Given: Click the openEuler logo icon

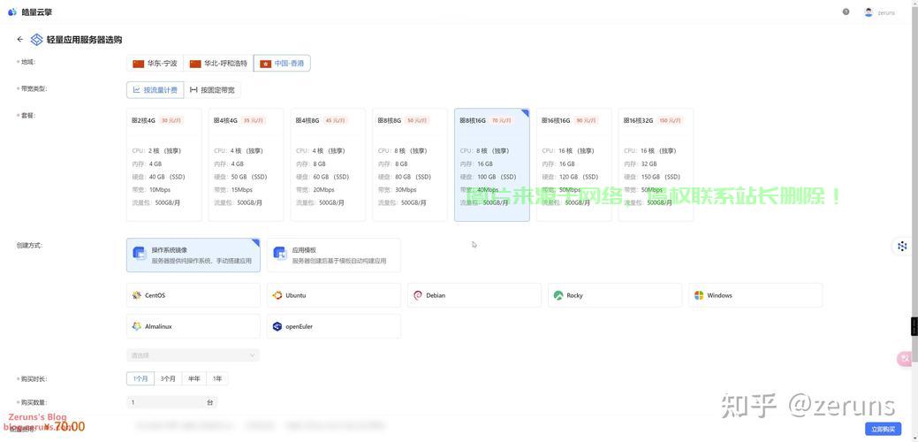Looking at the screenshot, I should (x=277, y=326).
